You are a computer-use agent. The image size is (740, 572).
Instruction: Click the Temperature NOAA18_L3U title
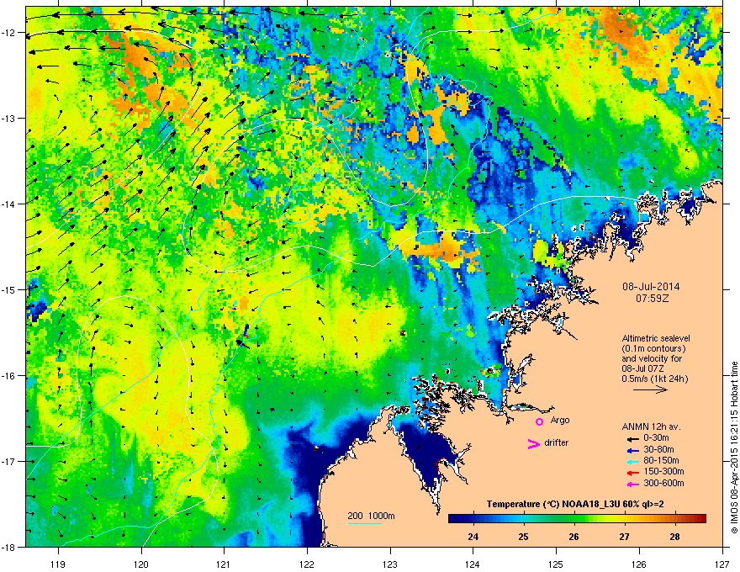575,504
